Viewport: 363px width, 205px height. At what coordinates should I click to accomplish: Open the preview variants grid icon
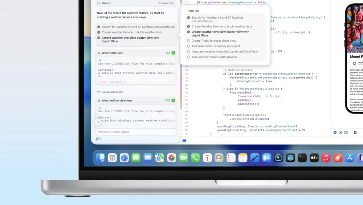[x=346, y=133]
